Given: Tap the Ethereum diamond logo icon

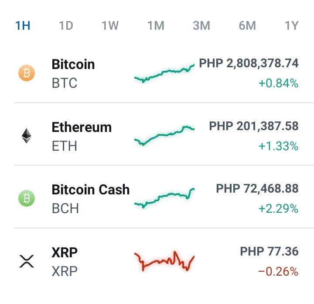Looking at the screenshot, I should [x=27, y=136].
